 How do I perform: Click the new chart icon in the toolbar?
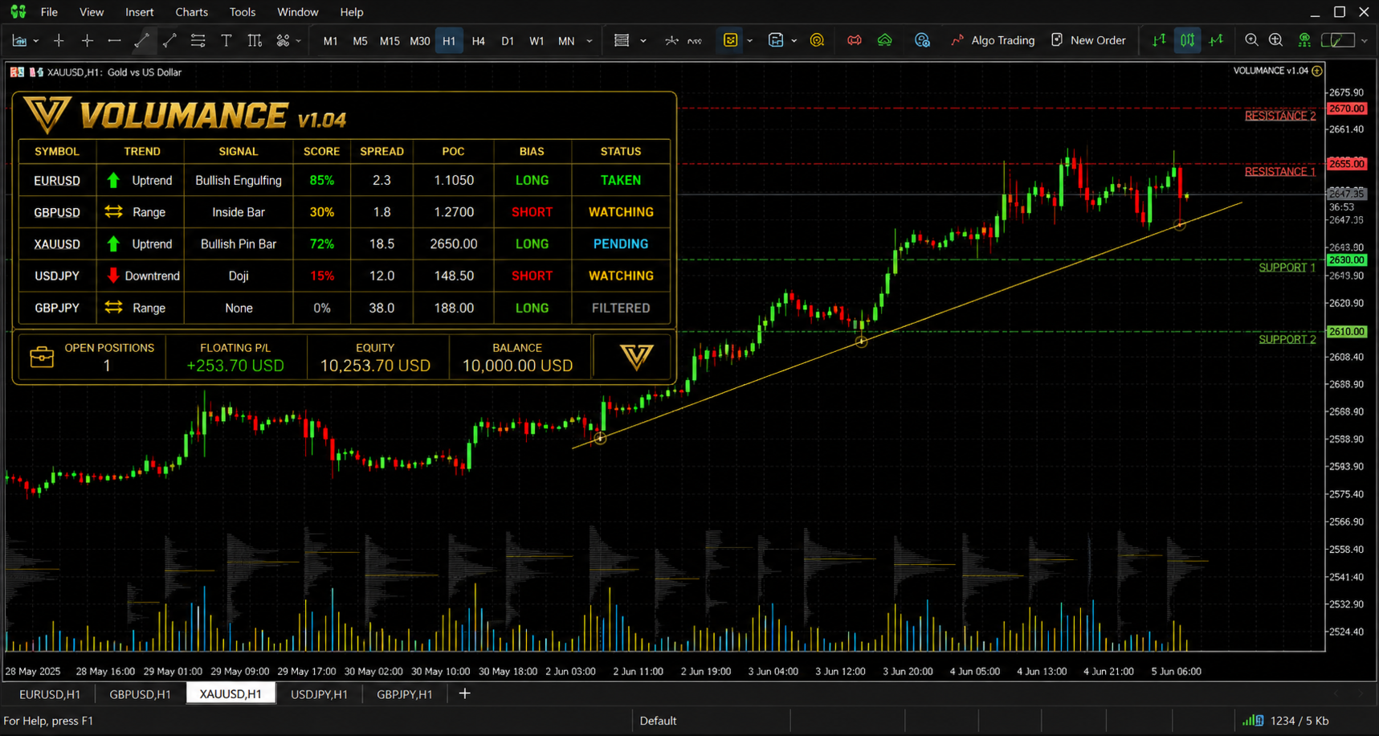[19, 40]
